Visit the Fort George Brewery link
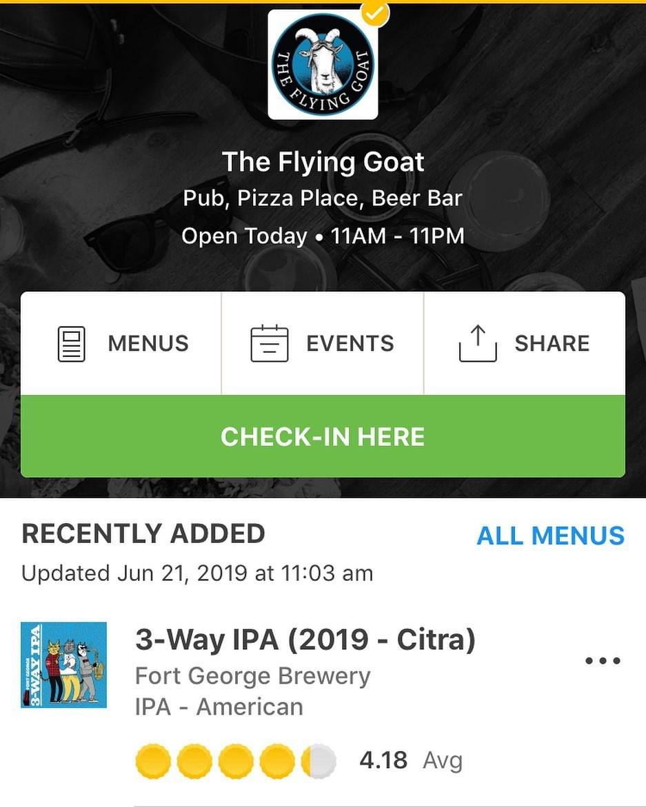The image size is (646, 807). (253, 676)
